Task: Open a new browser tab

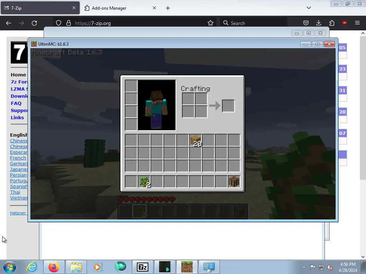Action: click(168, 8)
